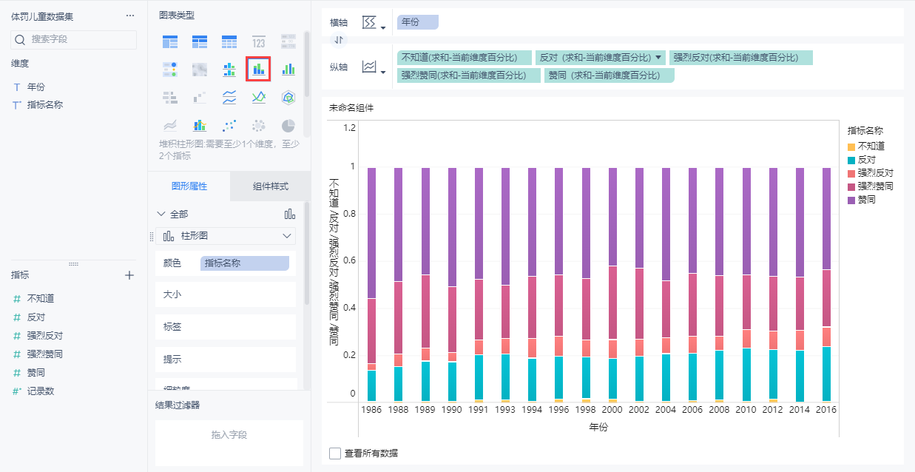Click the 强烈赞同(求和-当前维度百分比) pill
Image resolution: width=915 pixels, height=472 pixels.
(469, 75)
